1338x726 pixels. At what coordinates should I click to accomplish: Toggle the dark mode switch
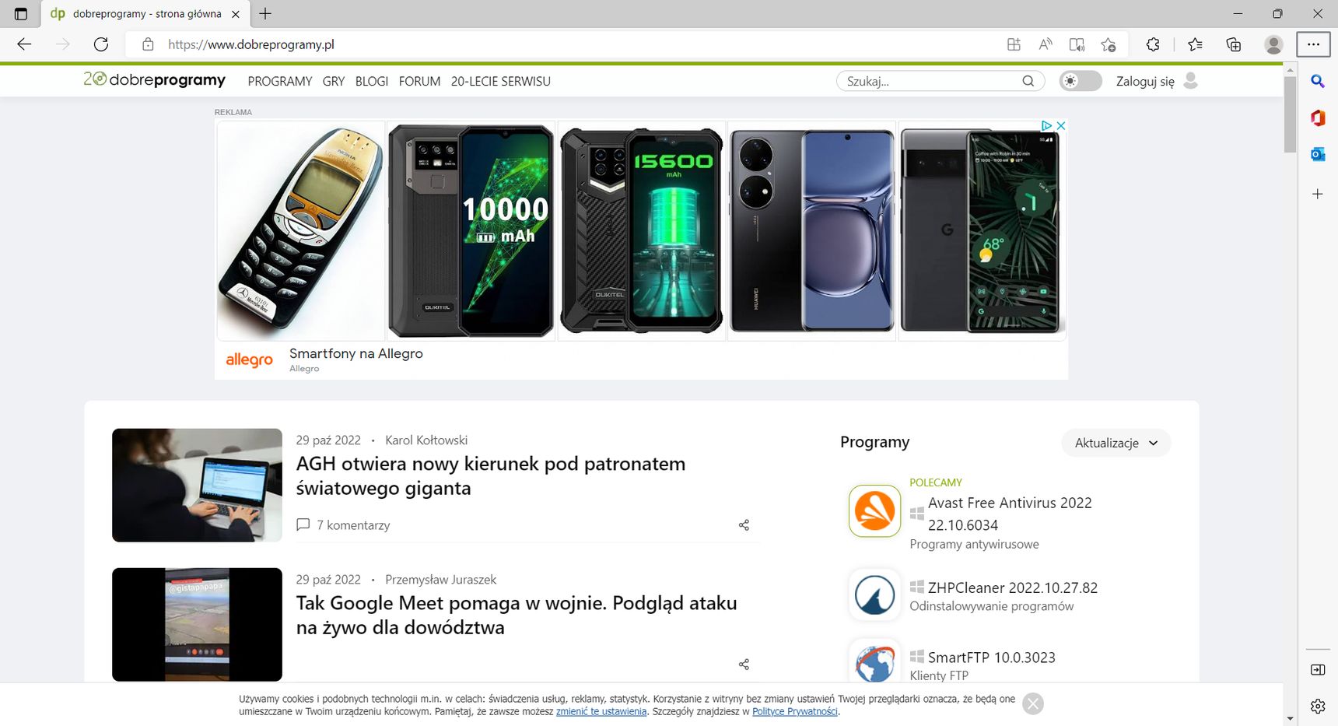point(1081,81)
